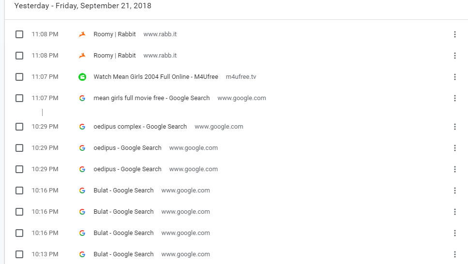Screen dimensions: 468x264
Task: Click the Yesterday - Friday, September 21 heading
Action: pos(83,6)
